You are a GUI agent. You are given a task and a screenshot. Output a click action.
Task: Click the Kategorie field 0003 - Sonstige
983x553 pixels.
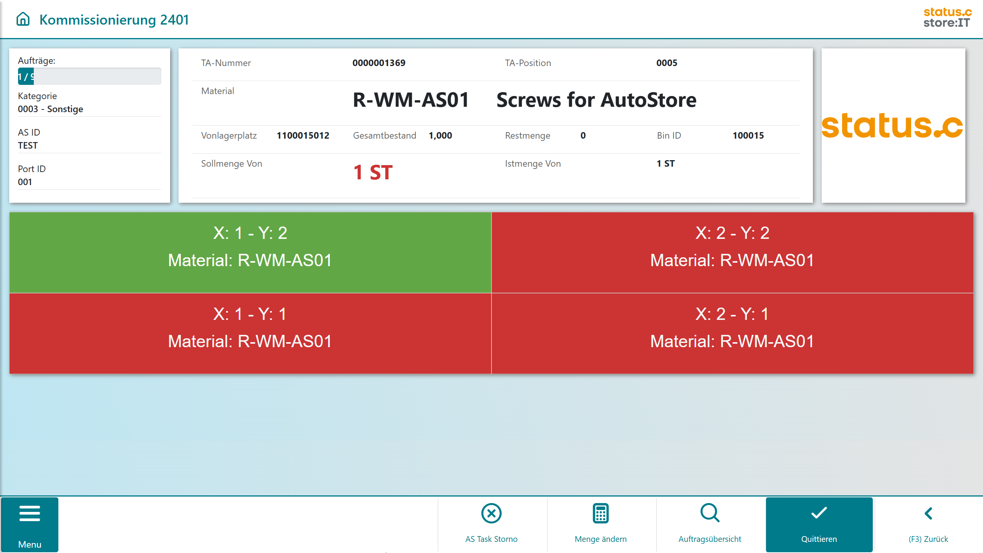pos(50,109)
